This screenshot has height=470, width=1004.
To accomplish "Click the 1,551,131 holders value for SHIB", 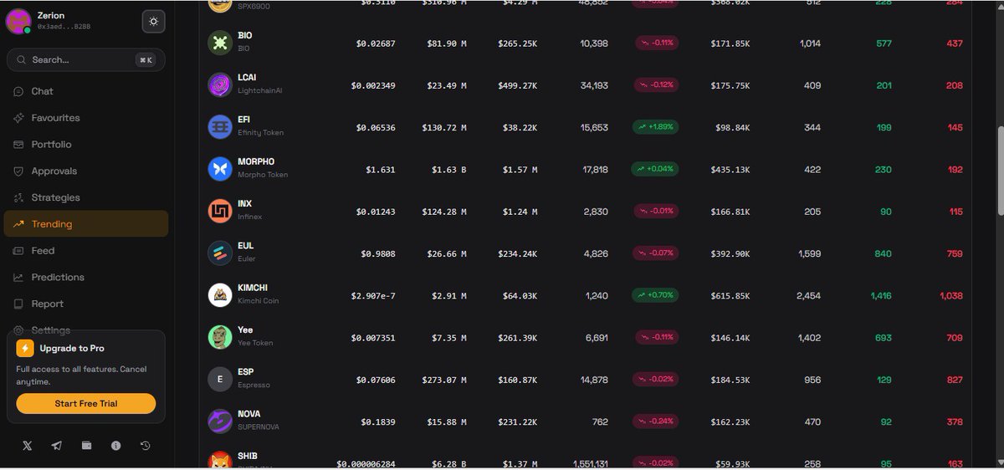I will [x=591, y=463].
